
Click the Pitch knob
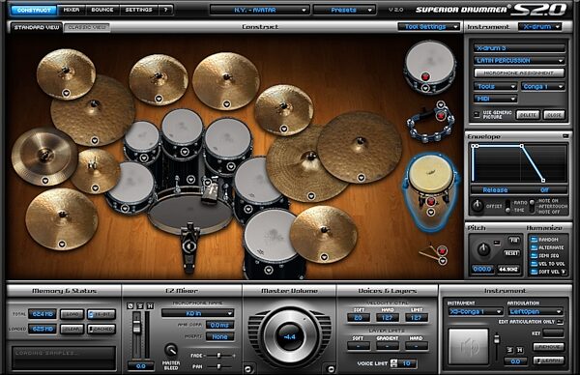coord(483,249)
